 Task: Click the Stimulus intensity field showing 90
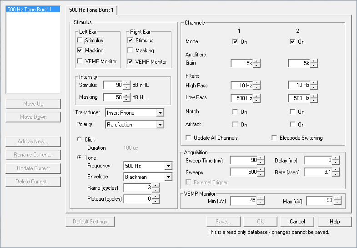[x=113, y=85]
